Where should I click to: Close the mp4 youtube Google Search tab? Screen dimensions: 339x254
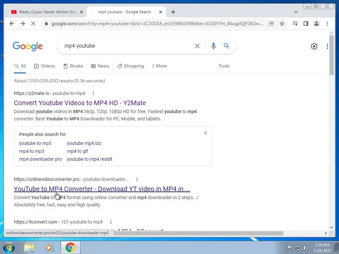(161, 12)
